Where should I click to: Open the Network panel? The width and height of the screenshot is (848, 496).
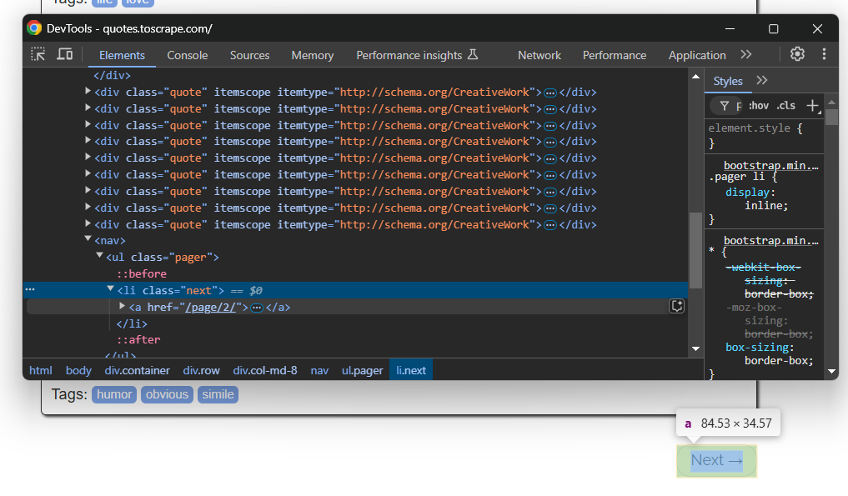pyautogui.click(x=539, y=55)
